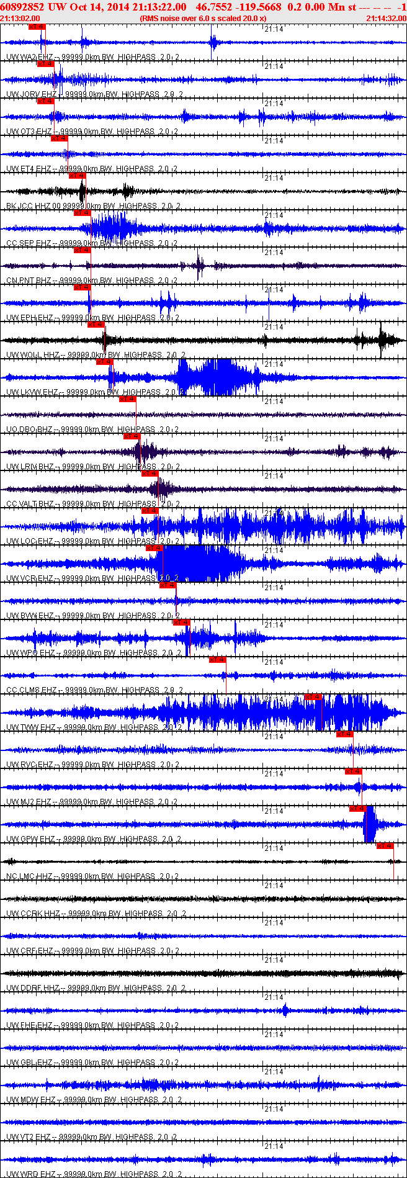Click the late spike on UW.WOLL waveform
407x1178 pixels.
pyautogui.click(x=381, y=339)
